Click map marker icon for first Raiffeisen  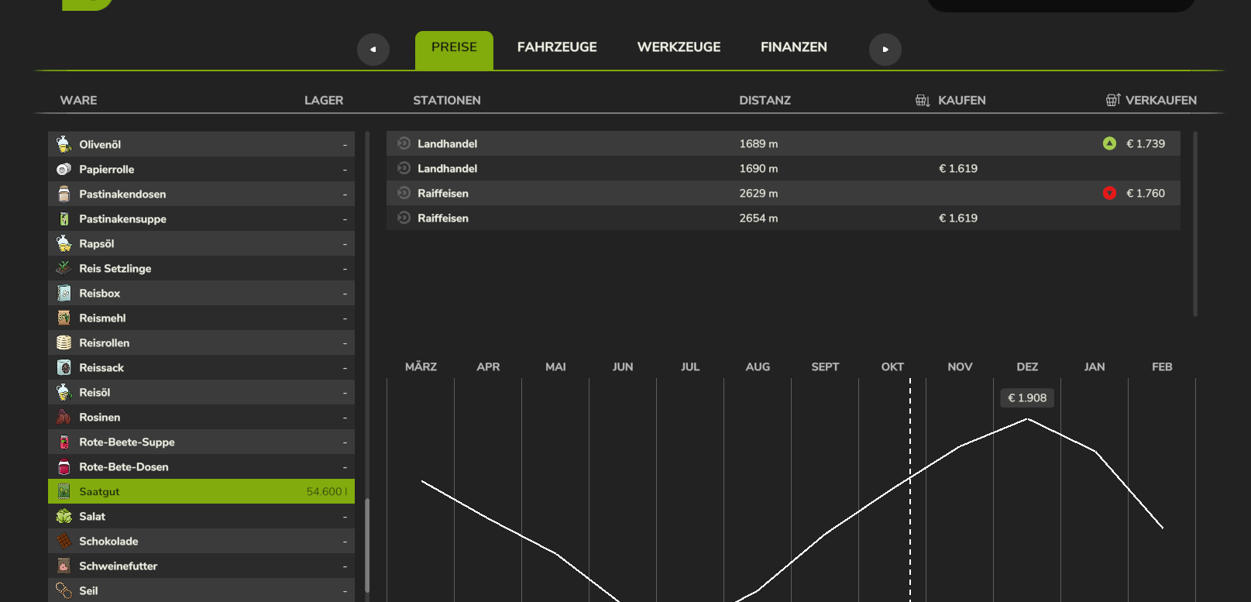click(x=404, y=193)
